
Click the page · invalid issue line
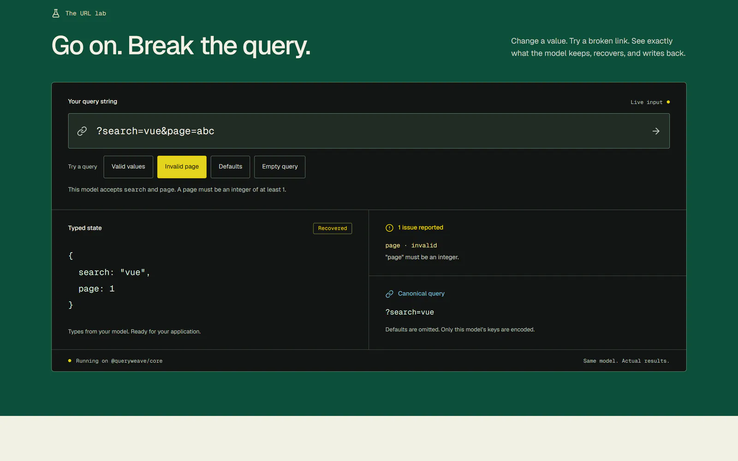411,246
